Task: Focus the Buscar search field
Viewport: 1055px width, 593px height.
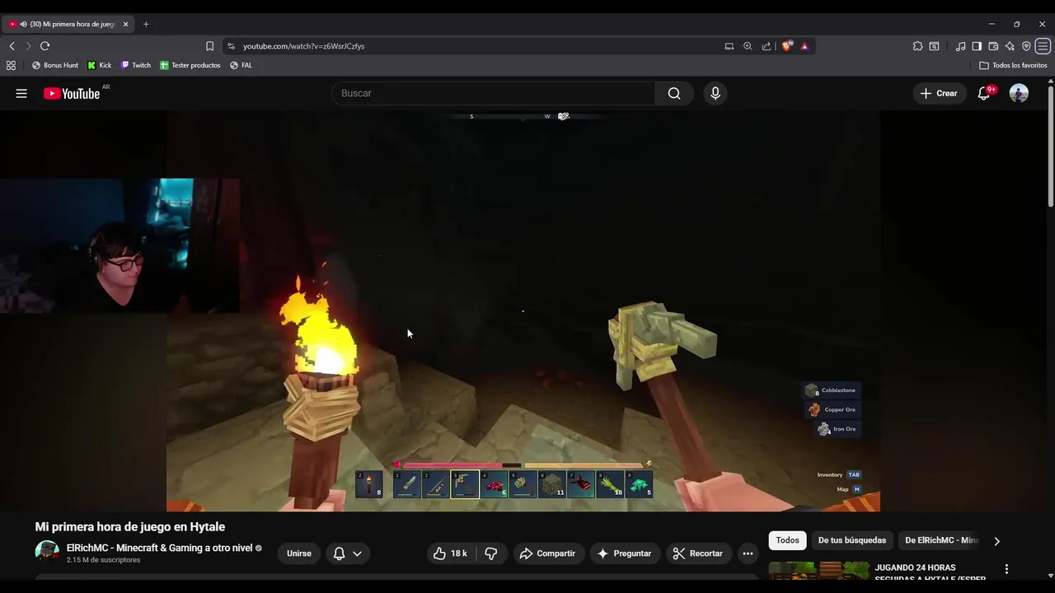Action: [x=493, y=93]
